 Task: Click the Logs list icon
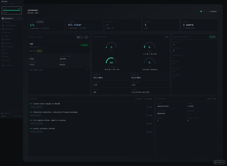click(x=3, y=36)
